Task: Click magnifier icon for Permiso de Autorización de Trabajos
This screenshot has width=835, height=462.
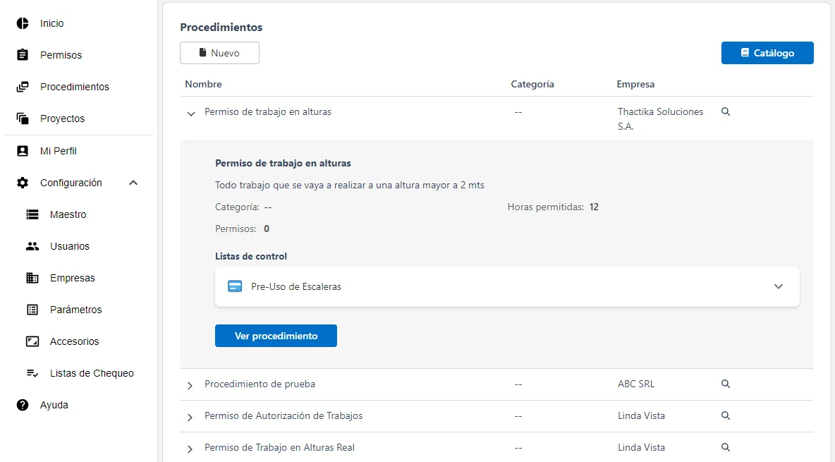Action: [x=726, y=416]
